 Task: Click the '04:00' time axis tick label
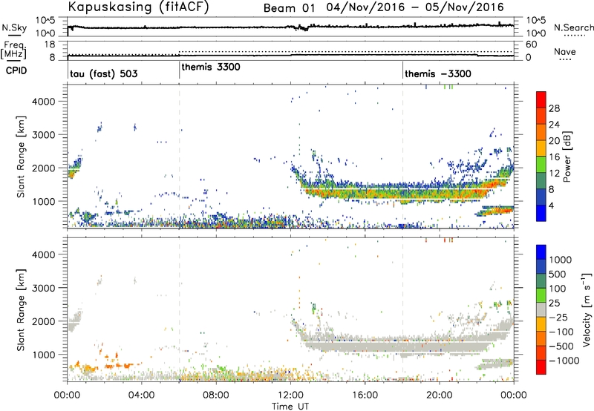point(142,395)
